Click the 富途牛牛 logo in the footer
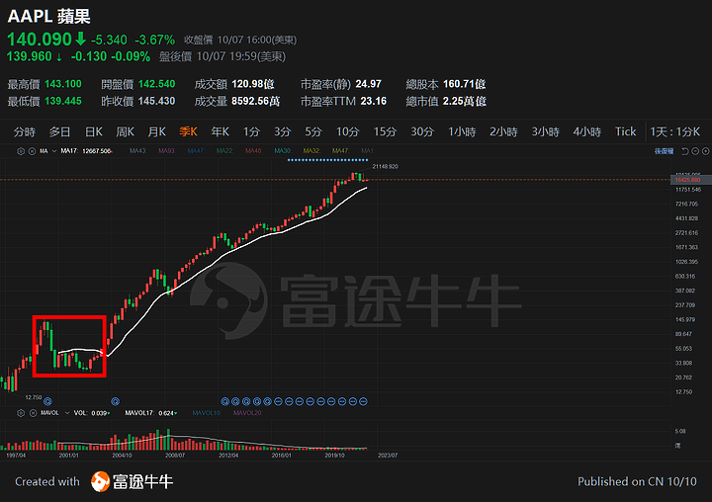 (x=133, y=481)
